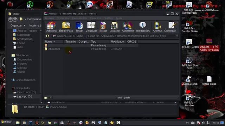225x126 pixels.
Task: Open Half-Life OverhalPack desktop shortcut
Action: [189, 8]
